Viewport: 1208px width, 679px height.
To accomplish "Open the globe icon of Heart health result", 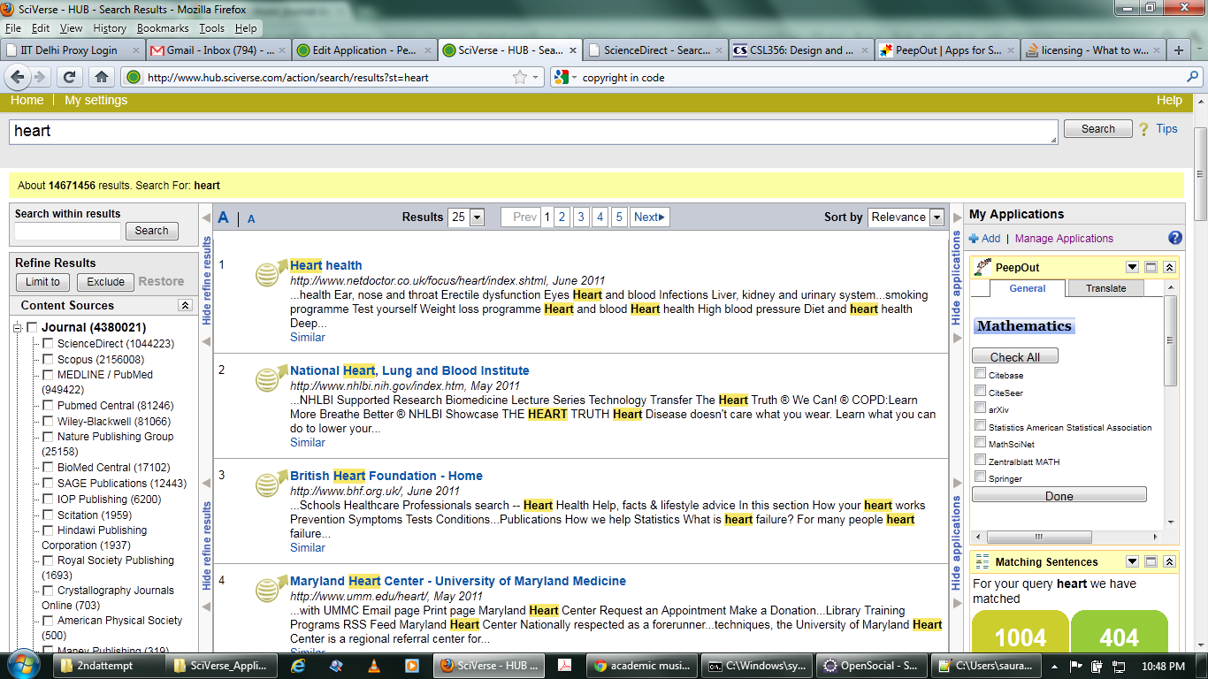I will click(x=270, y=273).
